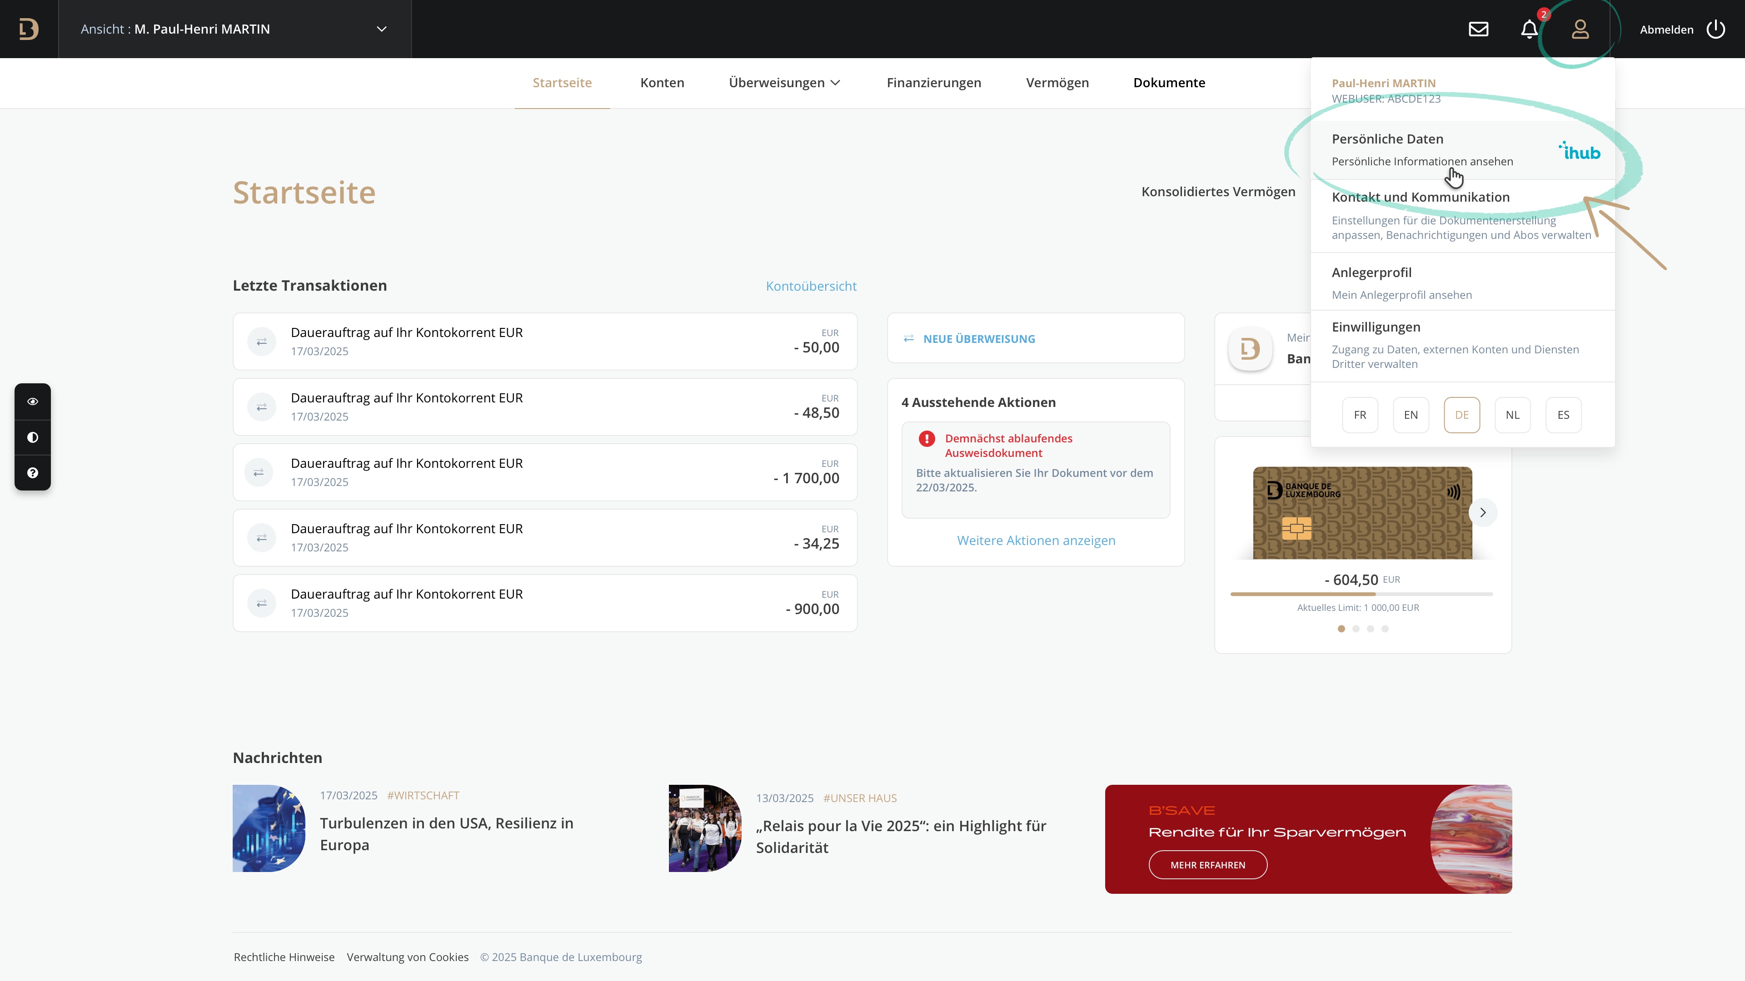The image size is (1745, 981).
Task: Click the arrows icon beside Neue Überweisung
Action: pos(909,338)
